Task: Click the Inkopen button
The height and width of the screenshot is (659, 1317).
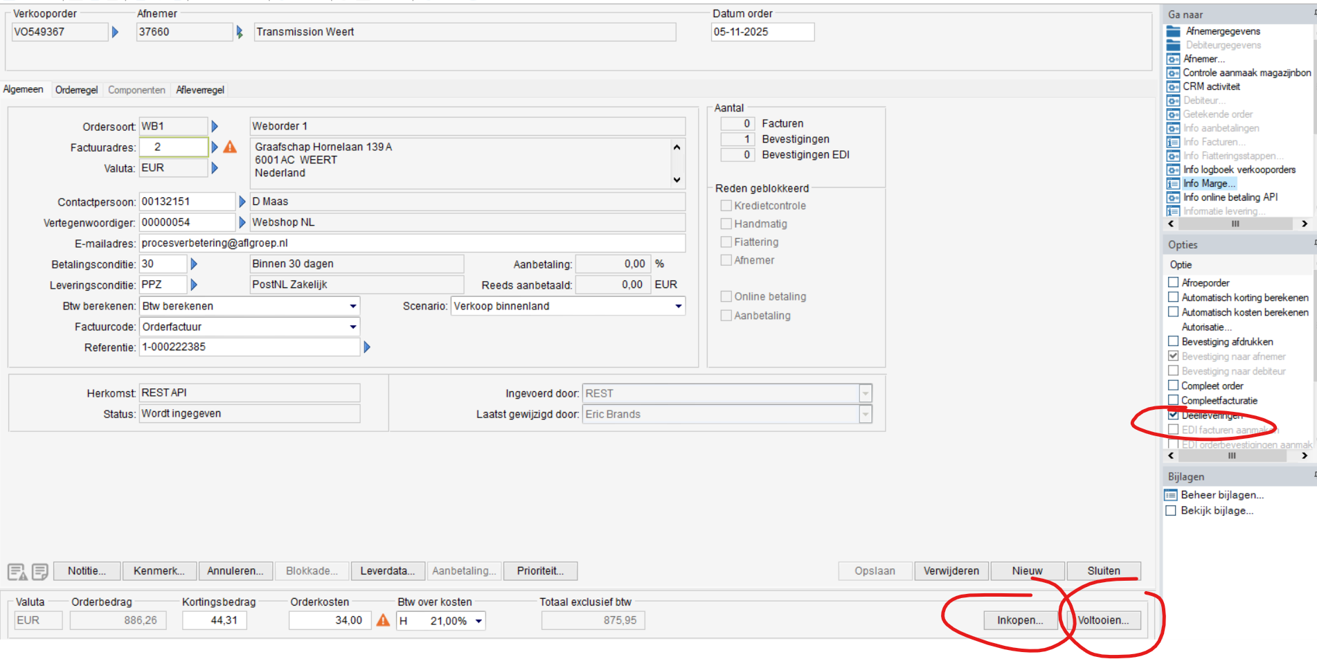Action: click(1020, 620)
